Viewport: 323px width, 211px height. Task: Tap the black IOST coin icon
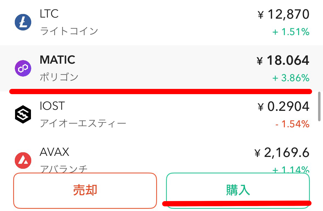(x=23, y=114)
